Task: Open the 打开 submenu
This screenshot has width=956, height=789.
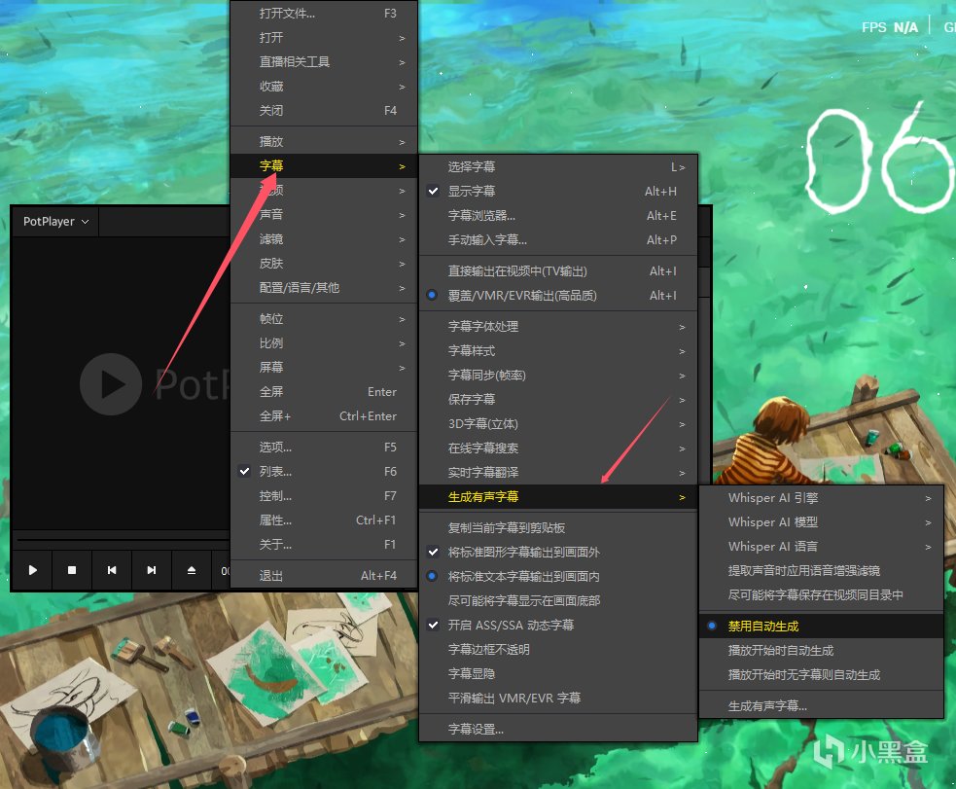Action: [324, 38]
